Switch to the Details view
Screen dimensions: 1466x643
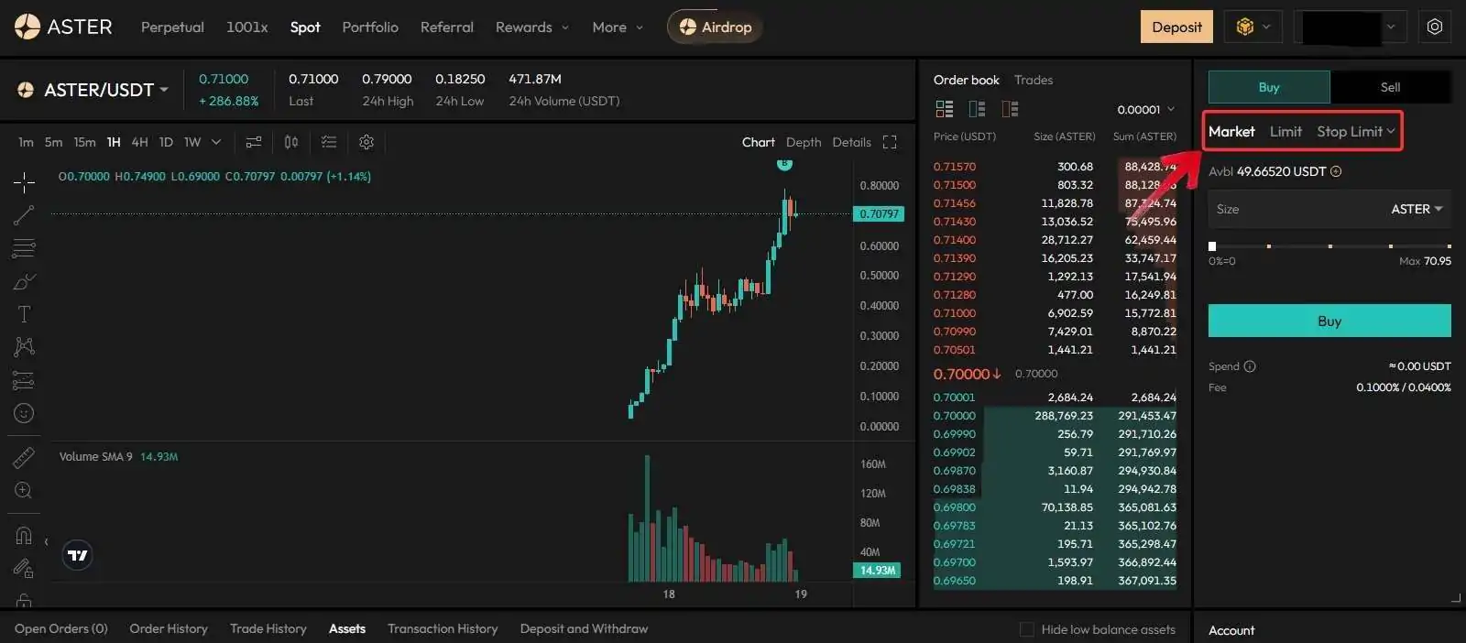pos(851,142)
